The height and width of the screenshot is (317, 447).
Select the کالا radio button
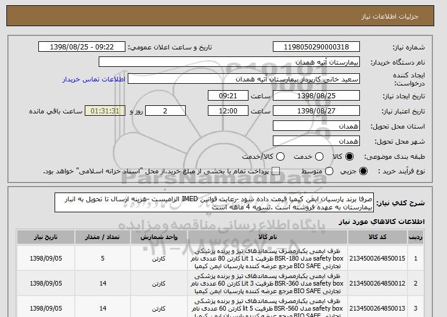point(349,156)
